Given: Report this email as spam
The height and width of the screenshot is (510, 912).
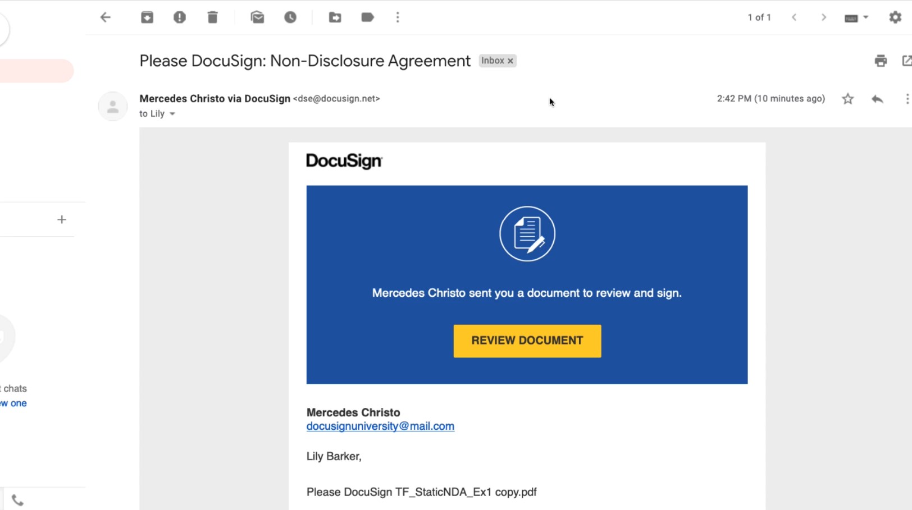Looking at the screenshot, I should (180, 17).
